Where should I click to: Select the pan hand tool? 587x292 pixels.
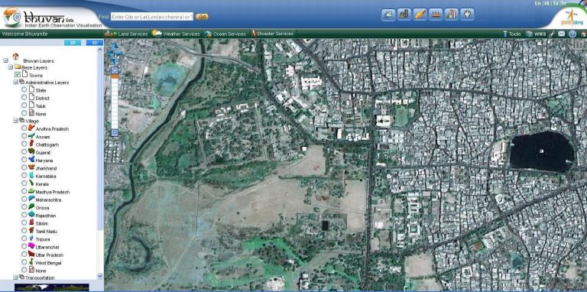tap(467, 15)
